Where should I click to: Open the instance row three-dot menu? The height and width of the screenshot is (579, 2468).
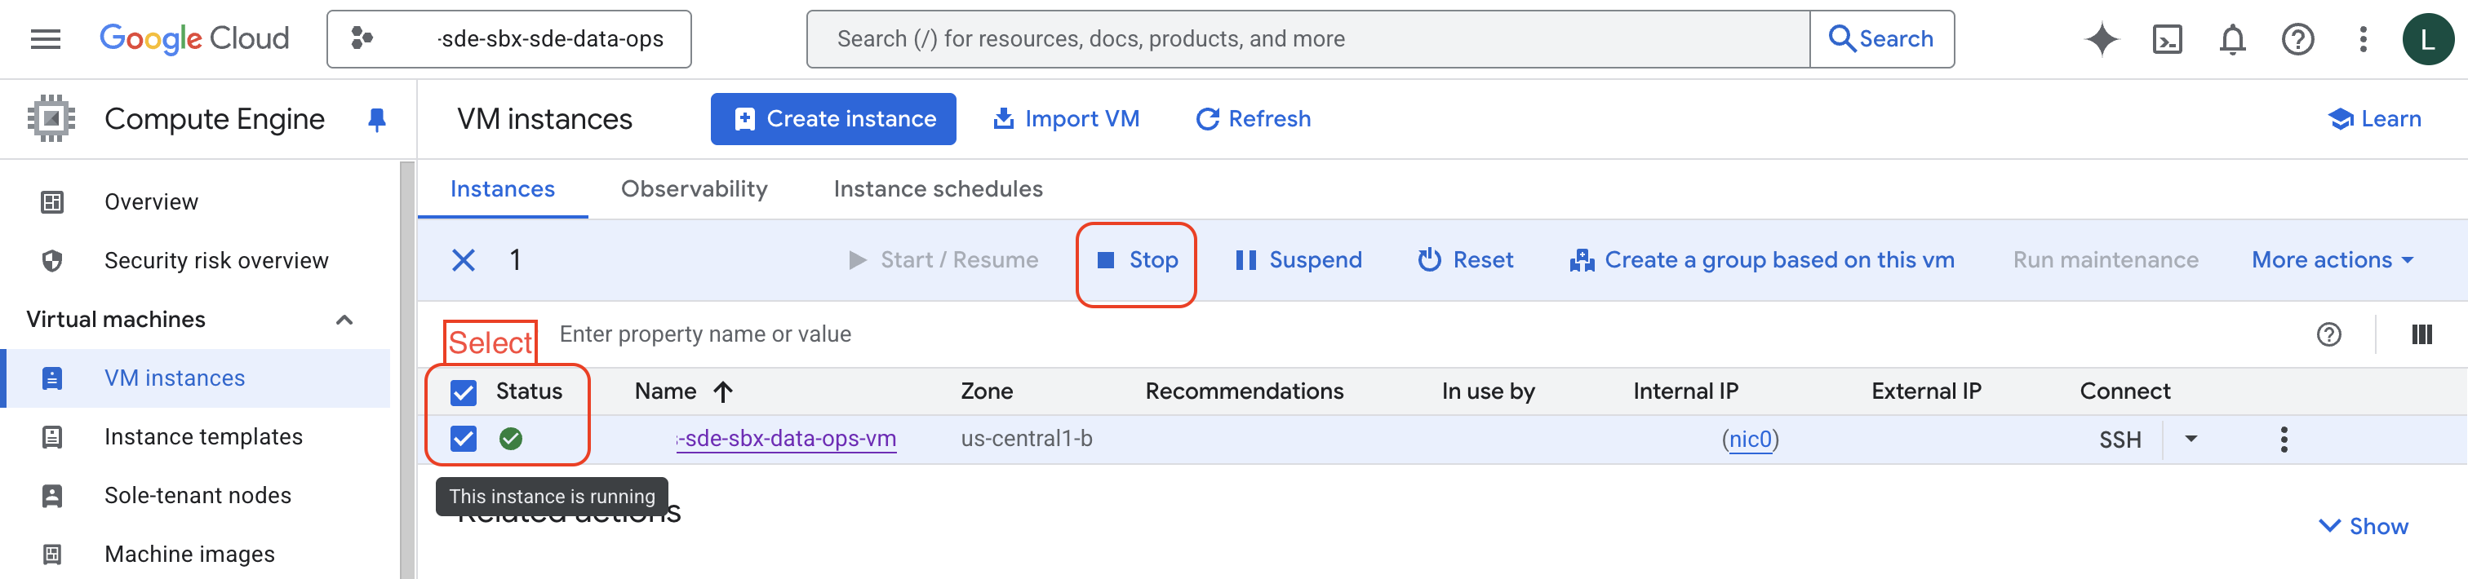point(2283,440)
